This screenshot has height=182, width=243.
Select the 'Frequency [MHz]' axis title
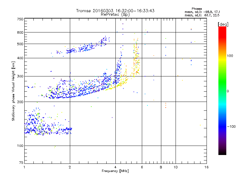pyautogui.click(x=115, y=171)
